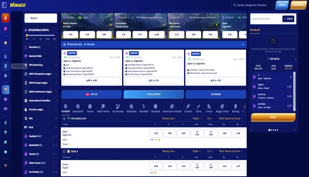The width and height of the screenshot is (309, 177).
Task: Favorite the Serie A league star
Action: click(64, 151)
